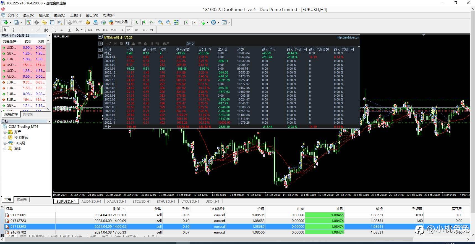
Task: Select the text label 'A' tool
Action: click(61, 30)
